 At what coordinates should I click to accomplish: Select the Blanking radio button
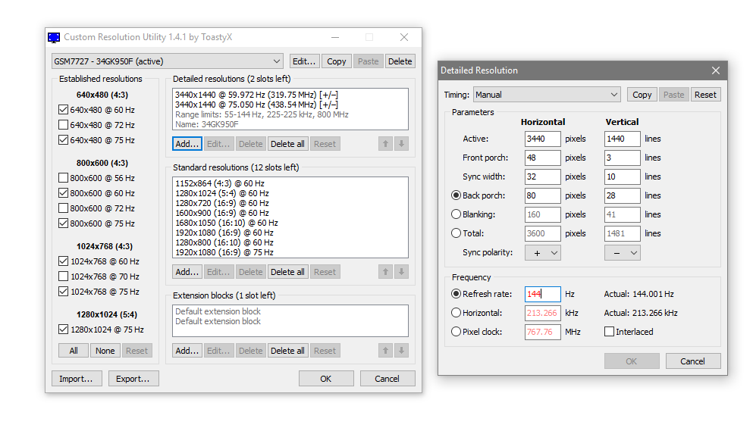click(x=456, y=214)
